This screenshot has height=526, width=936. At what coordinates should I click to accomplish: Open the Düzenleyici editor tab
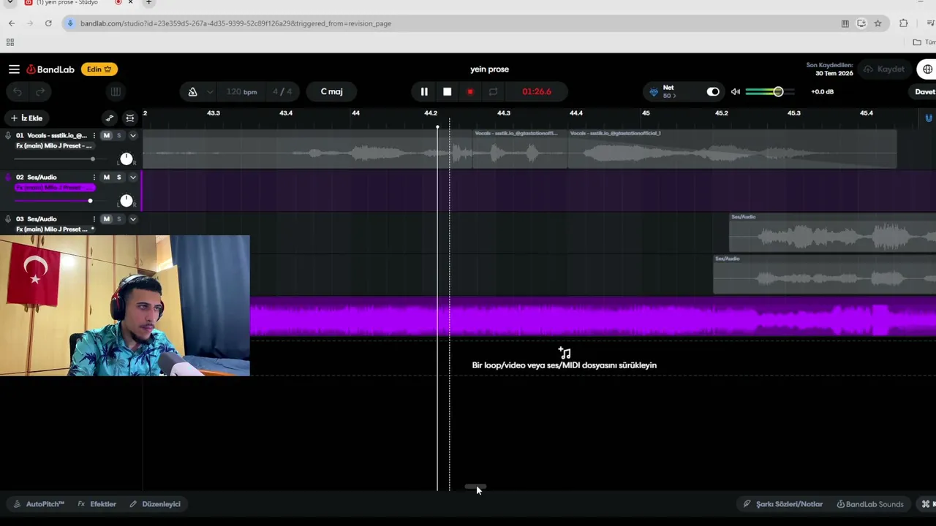point(155,504)
